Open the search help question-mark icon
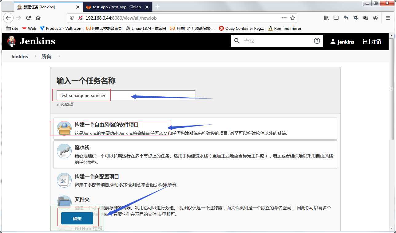Screen dimensions: 396x233 [317, 41]
